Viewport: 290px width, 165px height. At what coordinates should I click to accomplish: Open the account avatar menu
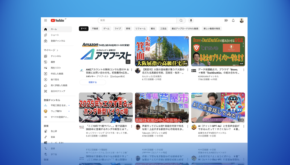(241, 21)
